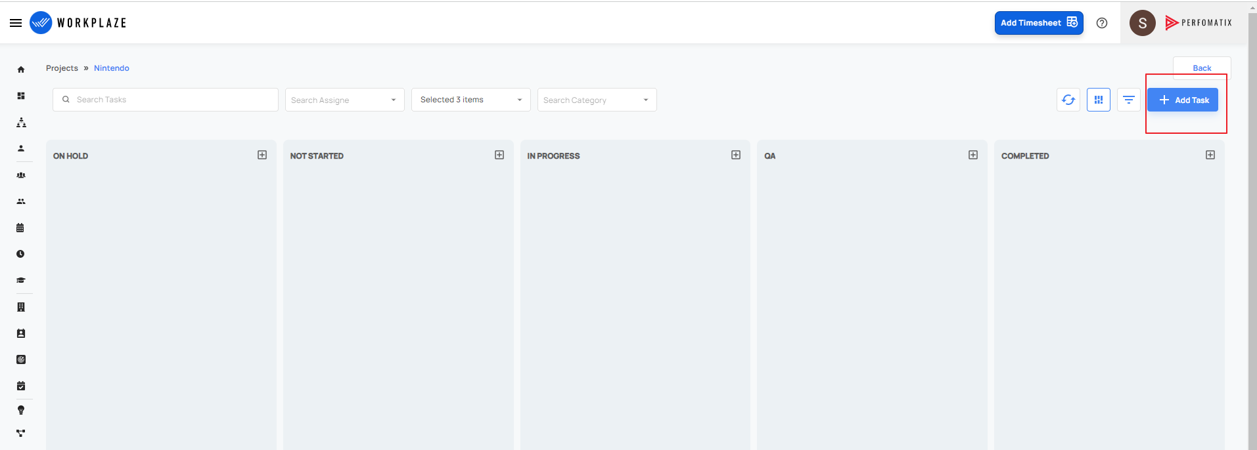Open the ID badge sidebar icon
The image size is (1257, 450).
[x=21, y=333]
